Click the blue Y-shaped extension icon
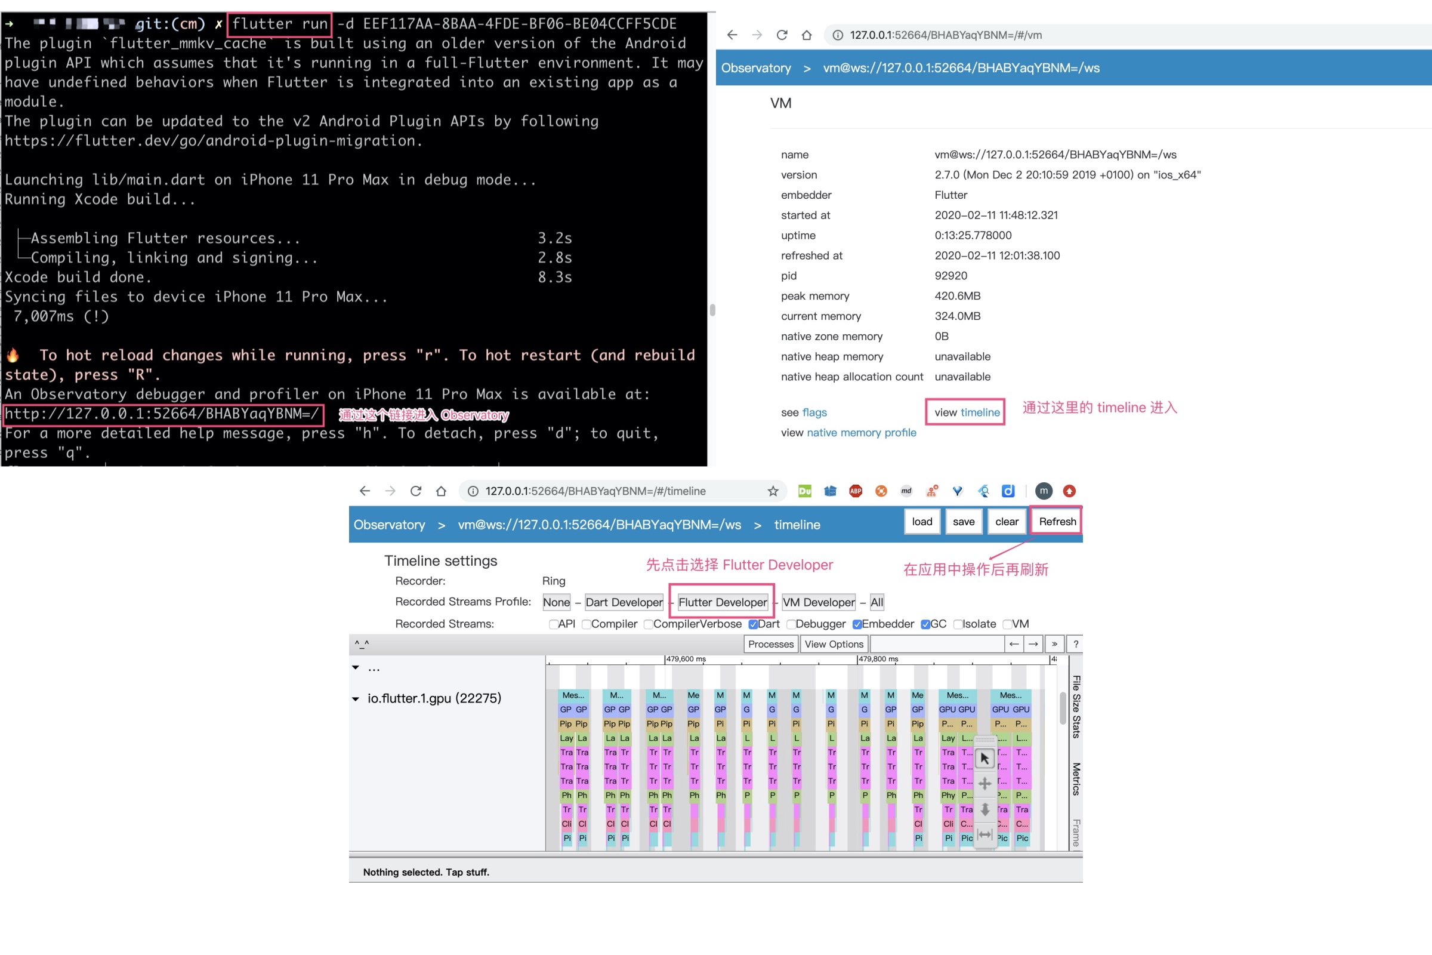 click(x=957, y=491)
